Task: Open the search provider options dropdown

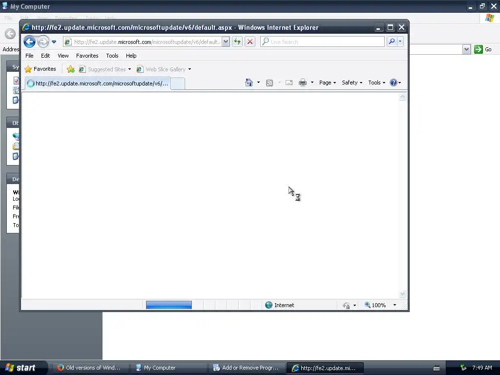Action: coord(400,42)
